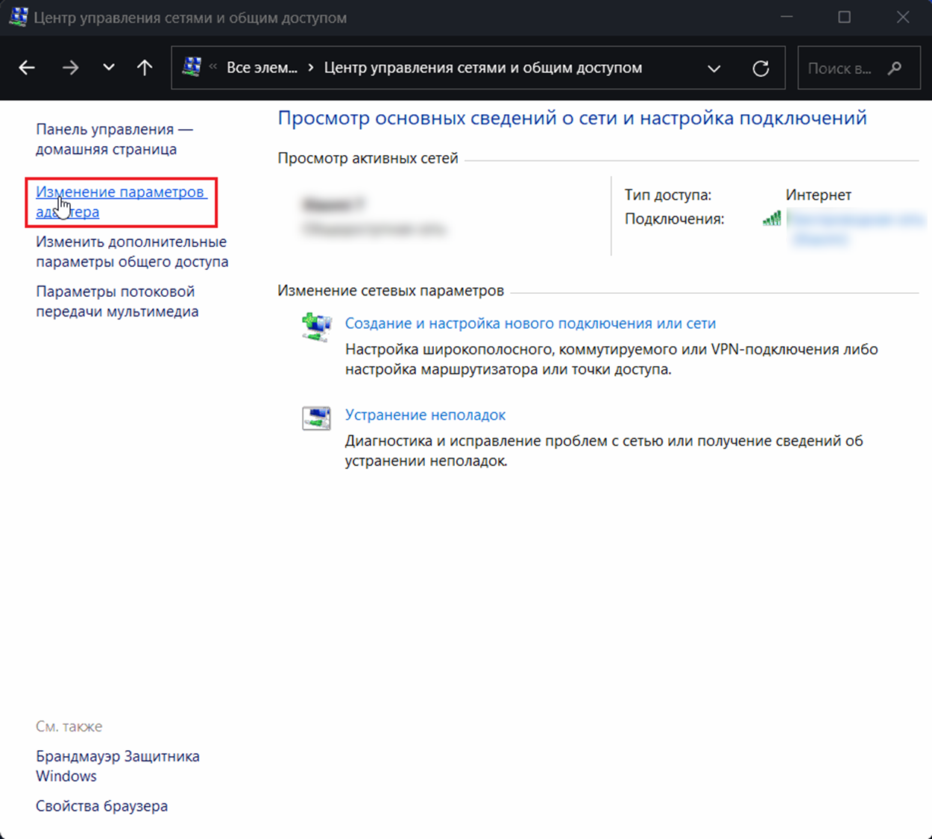Click the Forward navigation arrow
The image size is (932, 839).
pyautogui.click(x=70, y=68)
